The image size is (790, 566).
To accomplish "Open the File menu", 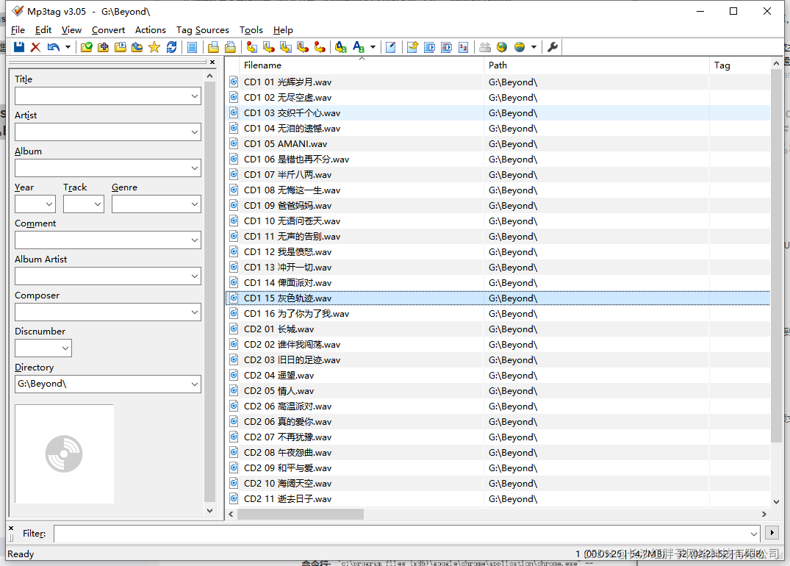I will click(x=18, y=29).
